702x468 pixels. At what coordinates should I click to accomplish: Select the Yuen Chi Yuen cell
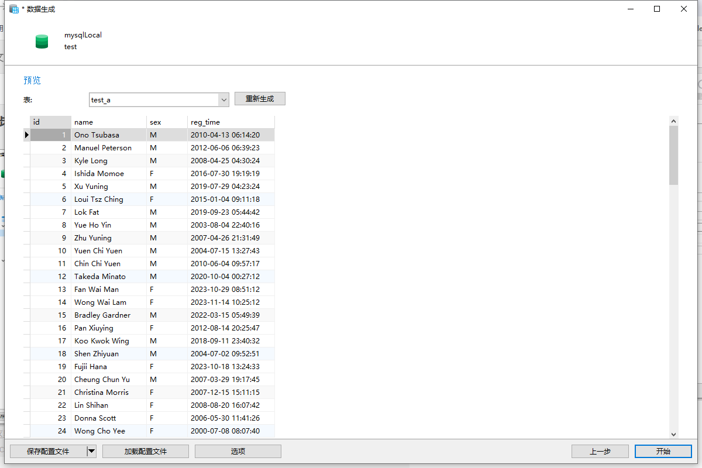[109, 250]
